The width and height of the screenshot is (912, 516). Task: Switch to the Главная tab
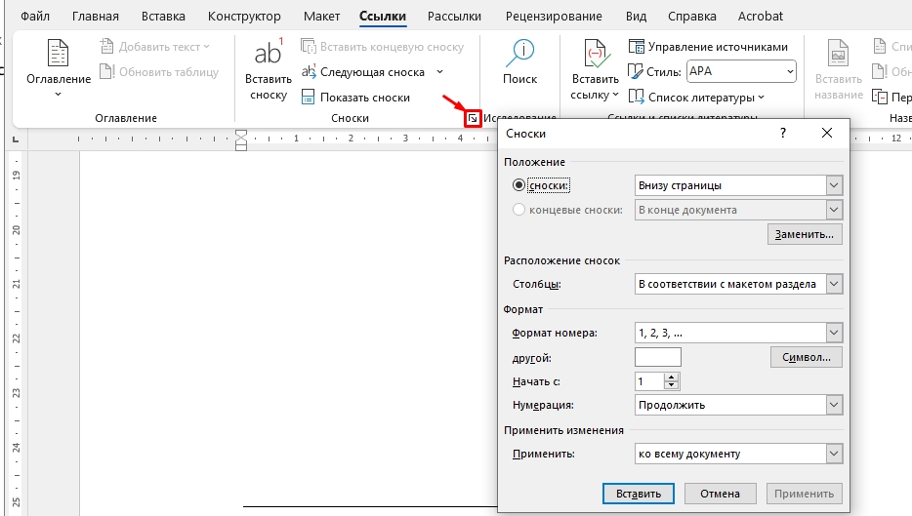click(96, 17)
